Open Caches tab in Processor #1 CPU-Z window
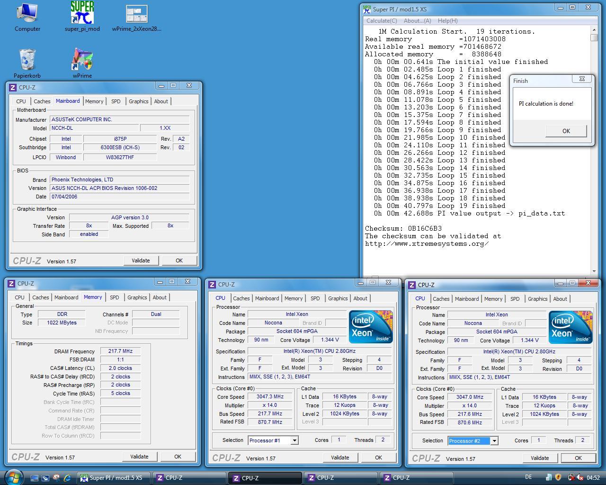This screenshot has height=485, width=606. point(241,298)
